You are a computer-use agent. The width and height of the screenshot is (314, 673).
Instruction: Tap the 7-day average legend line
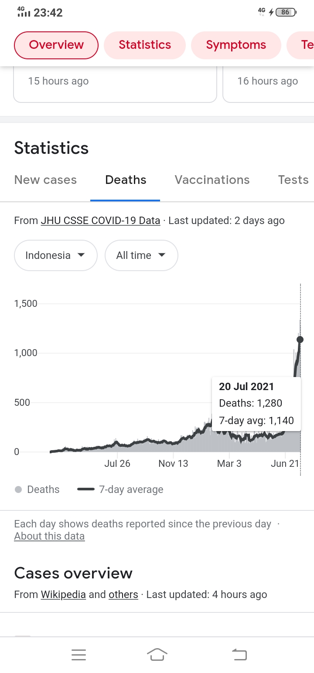coord(86,489)
